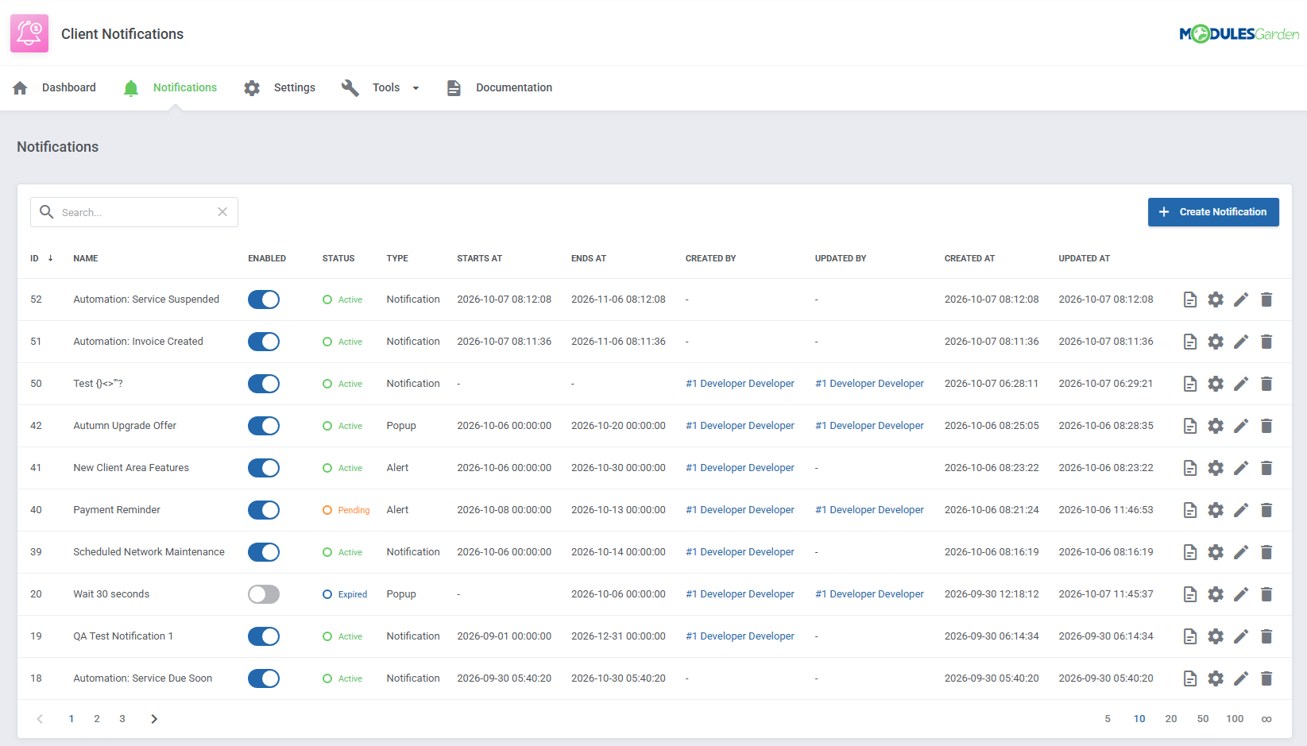
Task: Show 50 rows per page
Action: coord(1203,719)
